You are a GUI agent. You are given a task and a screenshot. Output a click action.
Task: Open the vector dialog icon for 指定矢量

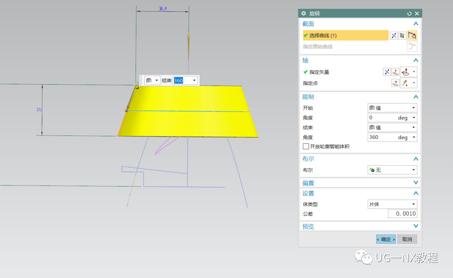[395, 72]
